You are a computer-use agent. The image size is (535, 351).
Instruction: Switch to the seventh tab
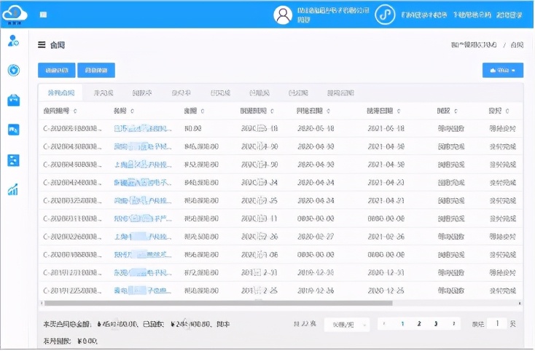[x=298, y=92]
